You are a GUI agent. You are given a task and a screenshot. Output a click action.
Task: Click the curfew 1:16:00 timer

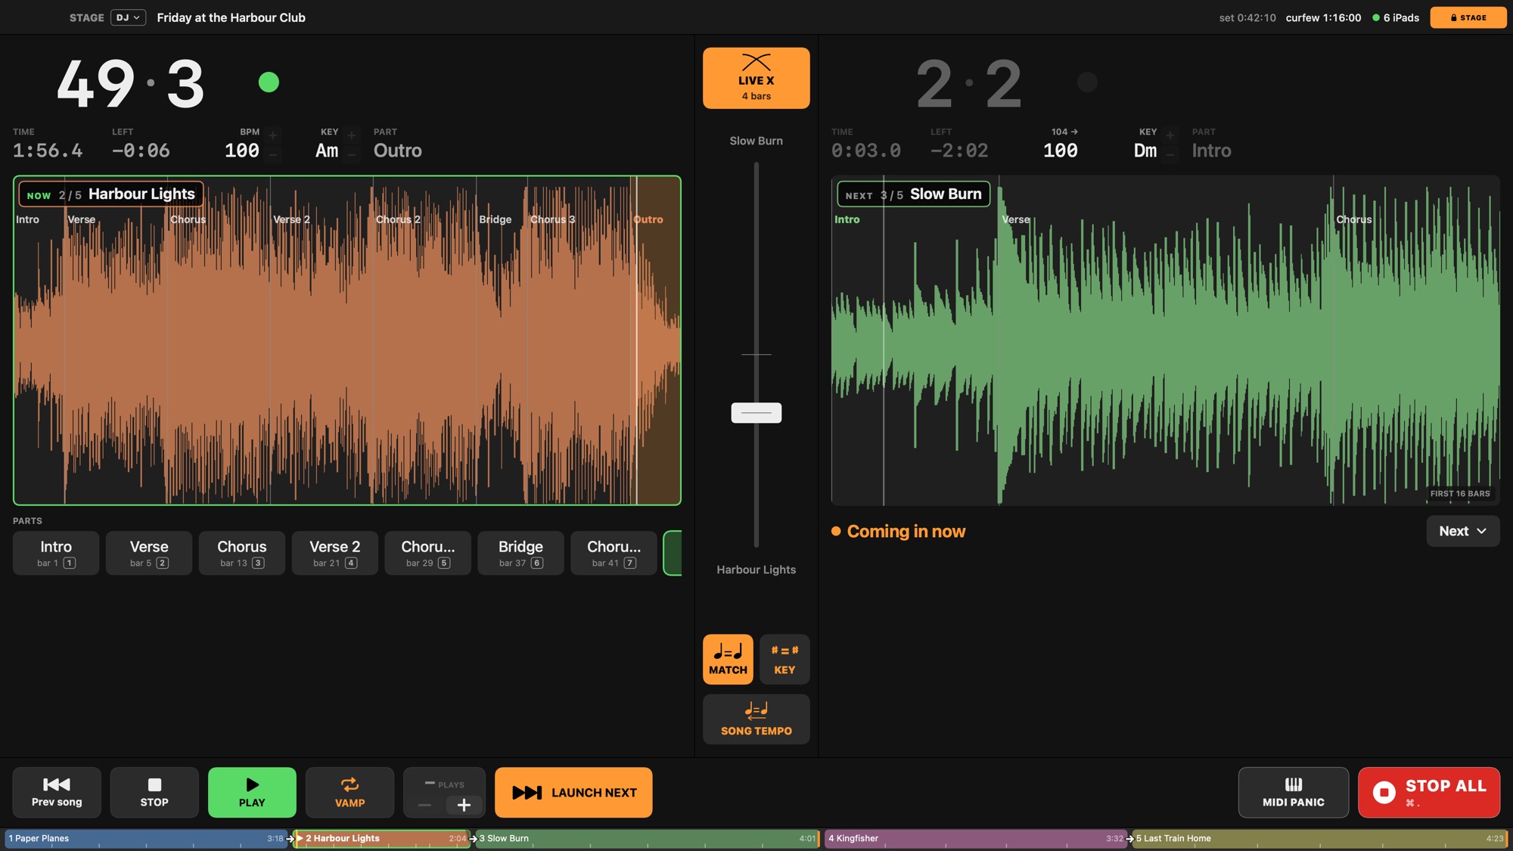tap(1323, 17)
